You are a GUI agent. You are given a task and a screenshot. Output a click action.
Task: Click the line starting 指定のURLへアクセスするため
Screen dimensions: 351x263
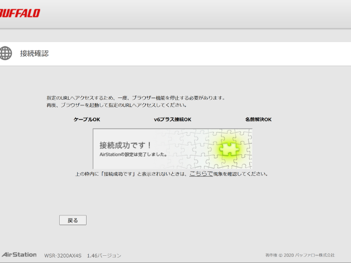pos(135,98)
